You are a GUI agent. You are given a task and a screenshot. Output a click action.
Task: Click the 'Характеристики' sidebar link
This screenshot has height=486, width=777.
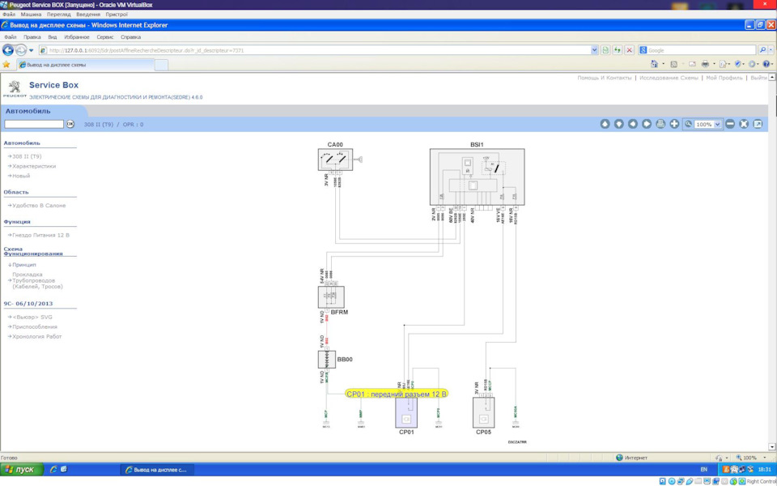pos(34,166)
